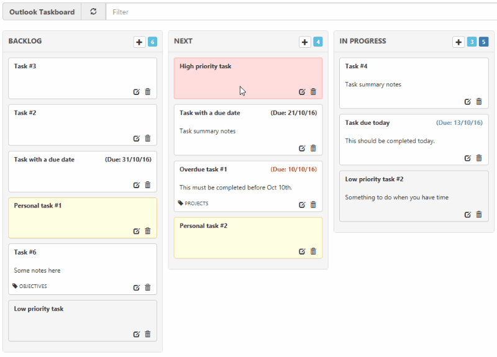Delete Task #3
The image size is (497, 357).
(x=148, y=91)
